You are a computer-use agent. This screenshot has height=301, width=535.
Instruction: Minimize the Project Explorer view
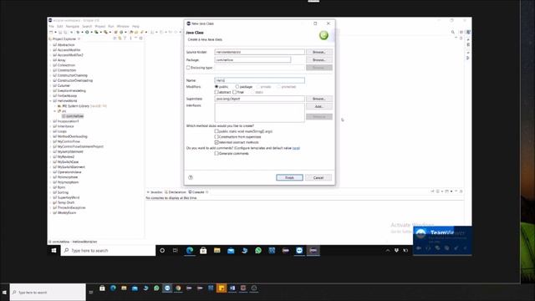click(135, 38)
